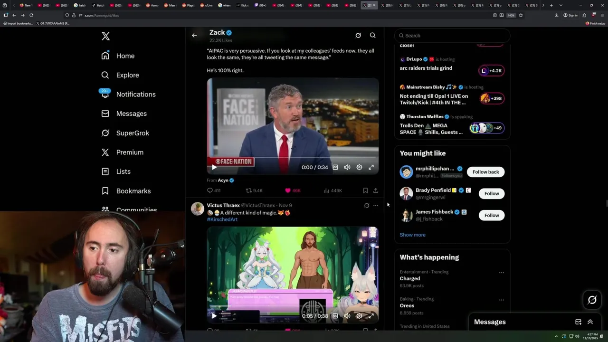Share the AIPAC post
This screenshot has height=342, width=608.
376,190
